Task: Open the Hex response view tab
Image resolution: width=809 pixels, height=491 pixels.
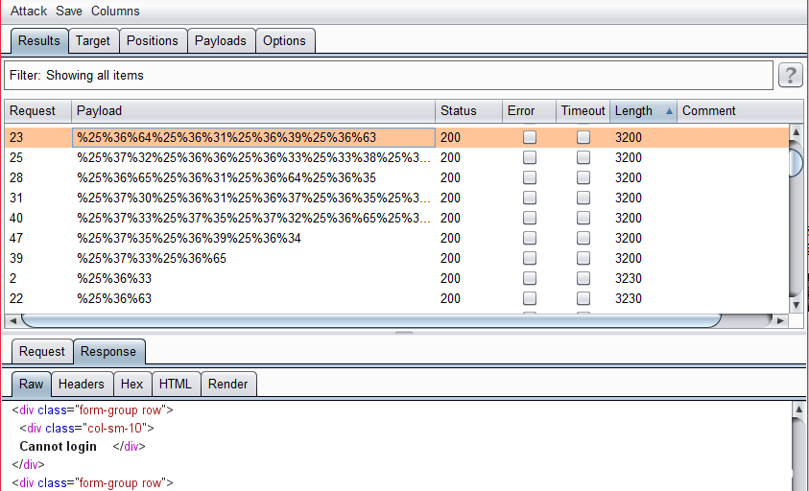Action: tap(131, 384)
